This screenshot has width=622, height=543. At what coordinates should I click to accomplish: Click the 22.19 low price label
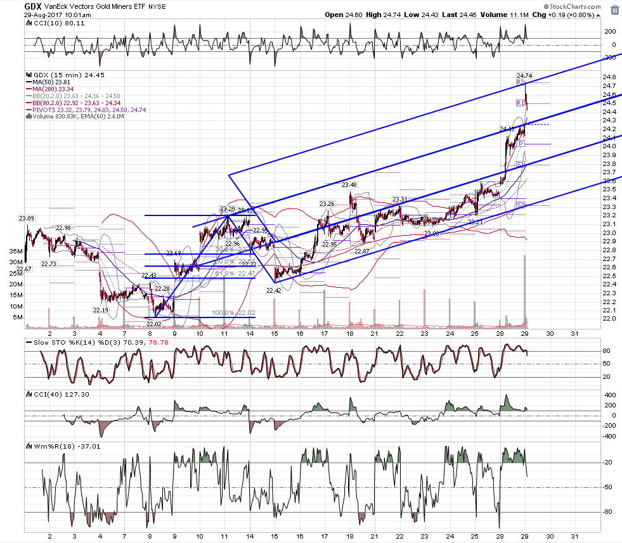pos(101,310)
